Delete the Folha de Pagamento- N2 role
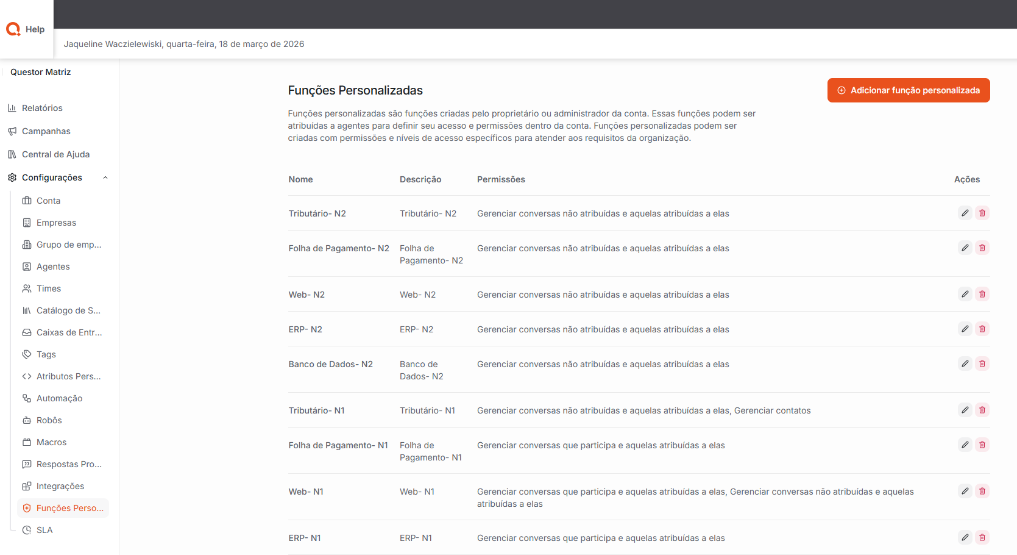This screenshot has height=555, width=1017. click(982, 248)
